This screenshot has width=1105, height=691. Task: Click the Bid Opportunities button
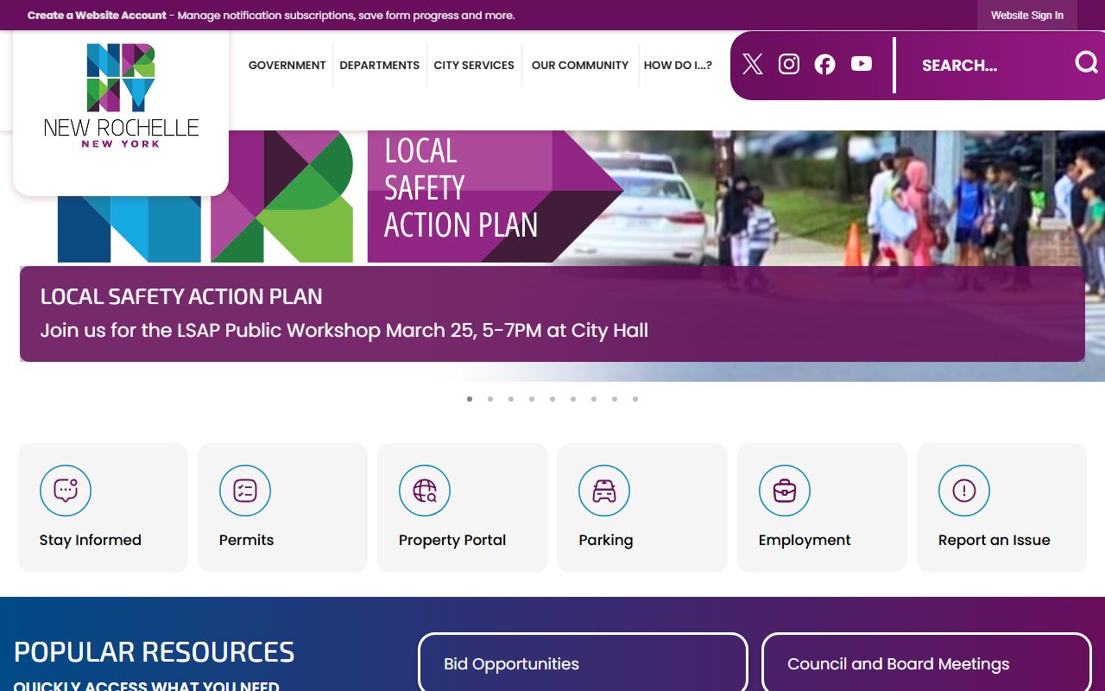pos(583,663)
